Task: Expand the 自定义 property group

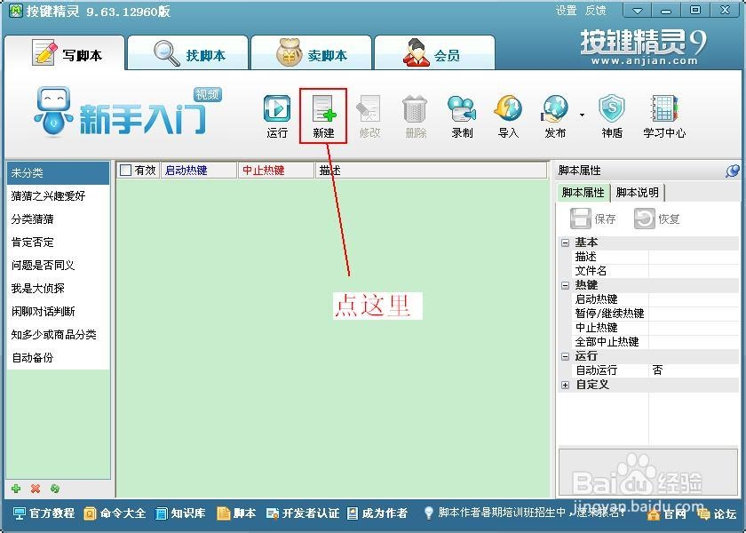Action: (x=565, y=385)
